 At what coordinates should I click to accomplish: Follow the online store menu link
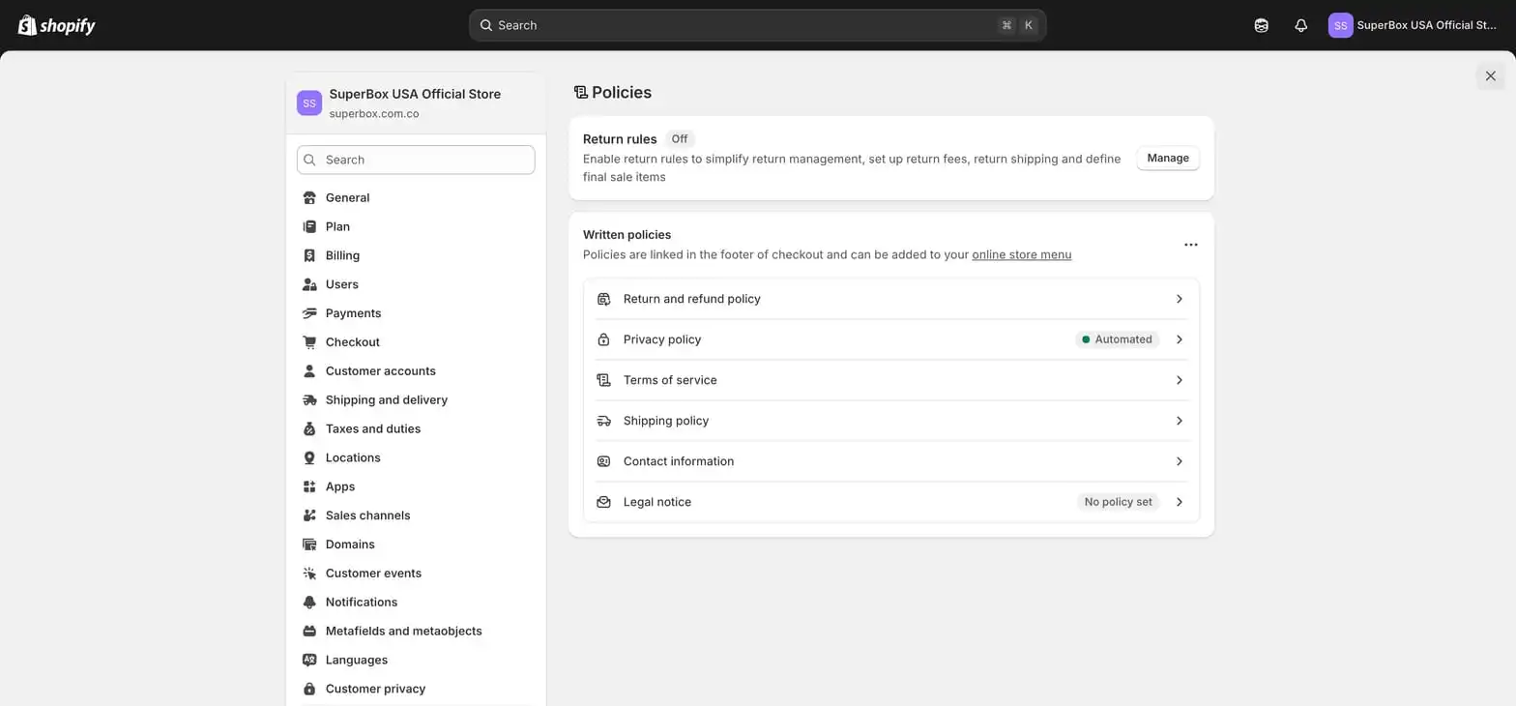(x=1022, y=255)
